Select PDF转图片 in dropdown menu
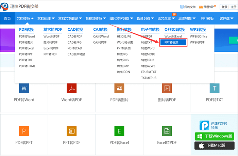This screenshot has width=238, height=156. [26, 43]
